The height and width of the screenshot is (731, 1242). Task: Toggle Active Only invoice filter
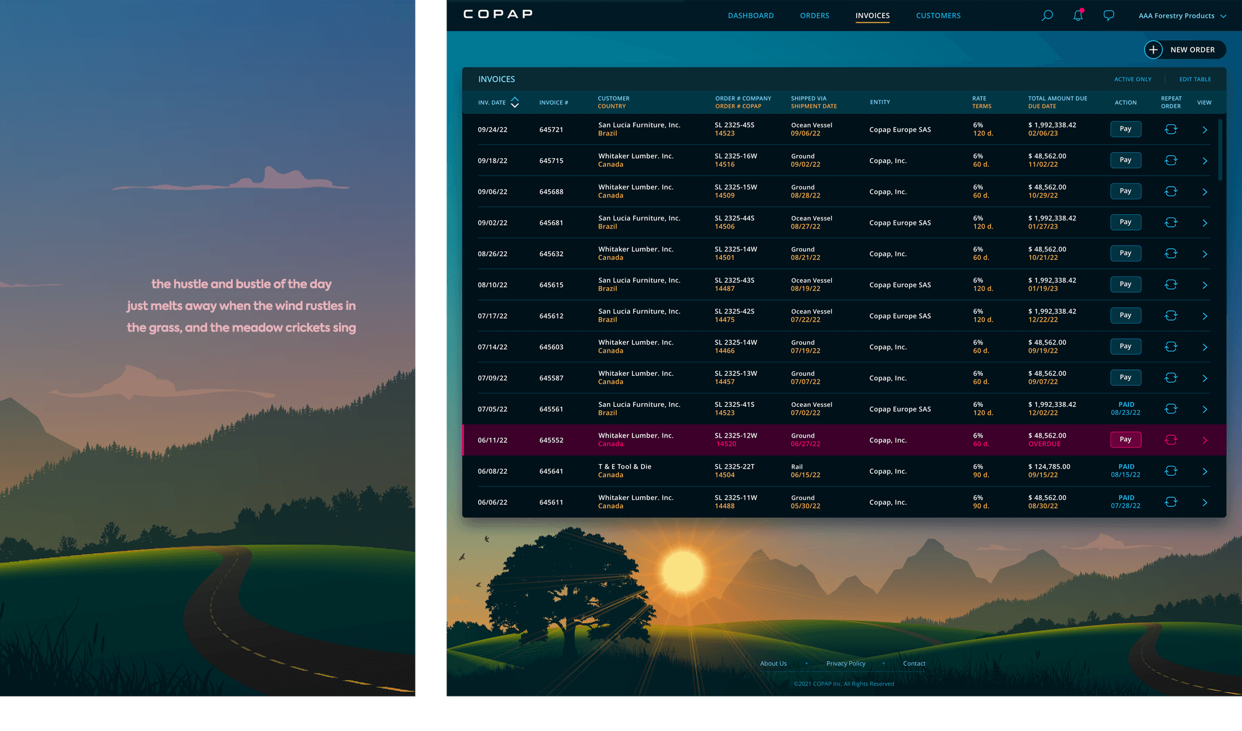pyautogui.click(x=1132, y=79)
